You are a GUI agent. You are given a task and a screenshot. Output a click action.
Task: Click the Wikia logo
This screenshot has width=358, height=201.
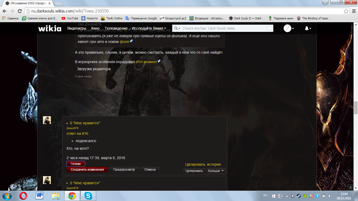tap(50, 28)
